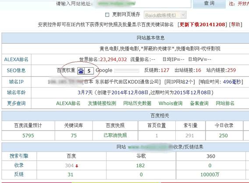Click Baidu indexed count 304
The image size is (249, 183).
point(69,166)
